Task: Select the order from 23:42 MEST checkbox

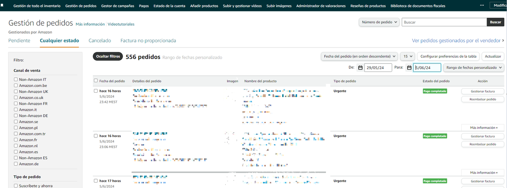Action: (95, 91)
